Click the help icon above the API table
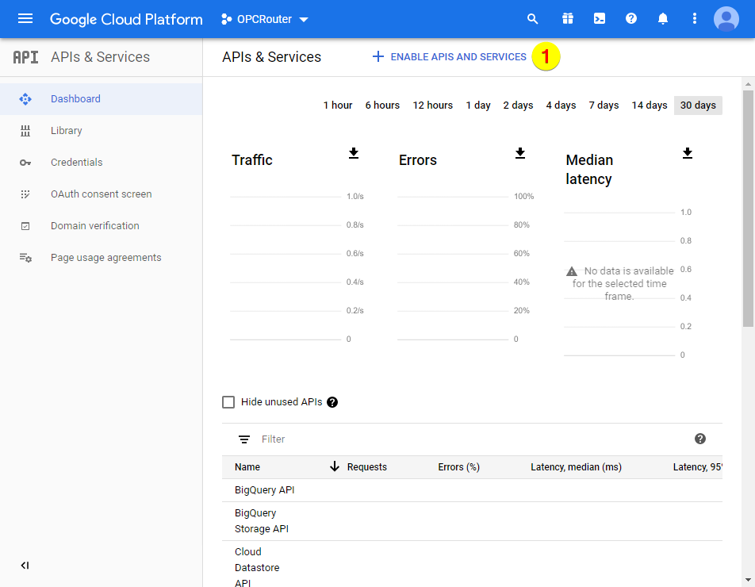Screen dimensions: 755x587 700,438
